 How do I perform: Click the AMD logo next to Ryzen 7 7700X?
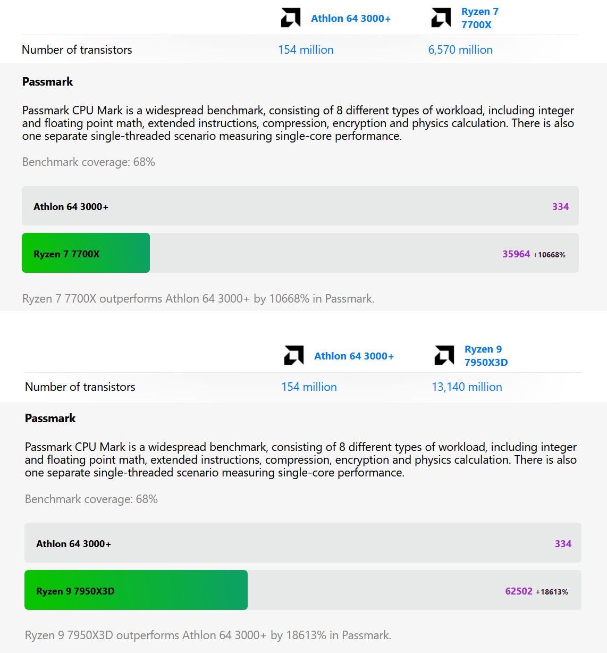tap(441, 18)
